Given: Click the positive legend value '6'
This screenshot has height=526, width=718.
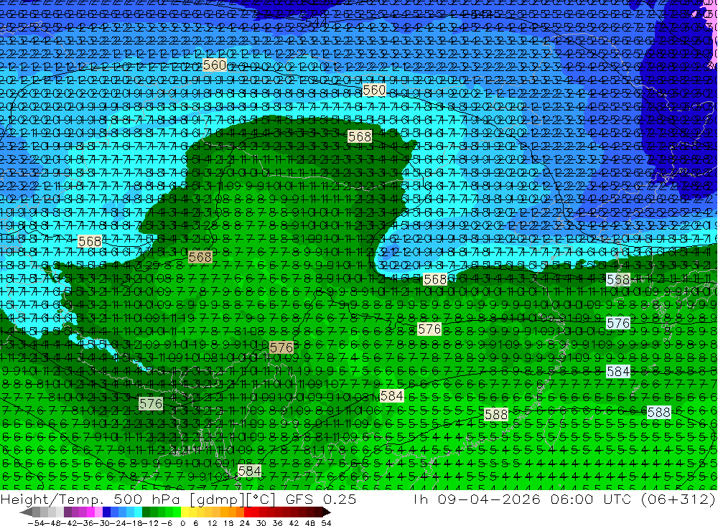Looking at the screenshot, I should click(x=195, y=523).
